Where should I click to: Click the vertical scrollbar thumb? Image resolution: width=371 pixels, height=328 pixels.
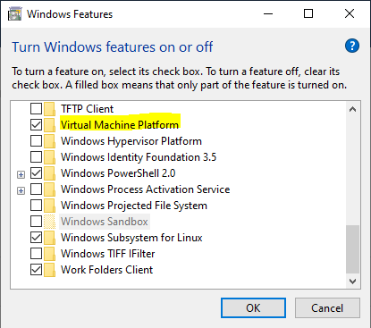353,249
